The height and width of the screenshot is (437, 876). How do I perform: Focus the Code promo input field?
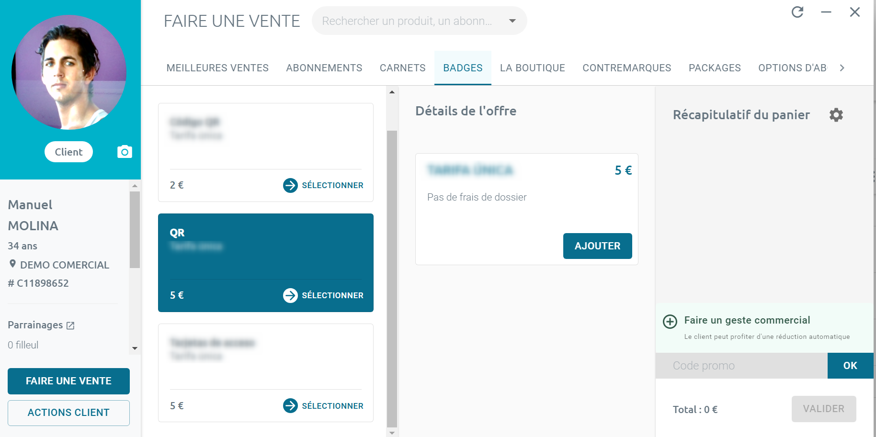pos(740,366)
